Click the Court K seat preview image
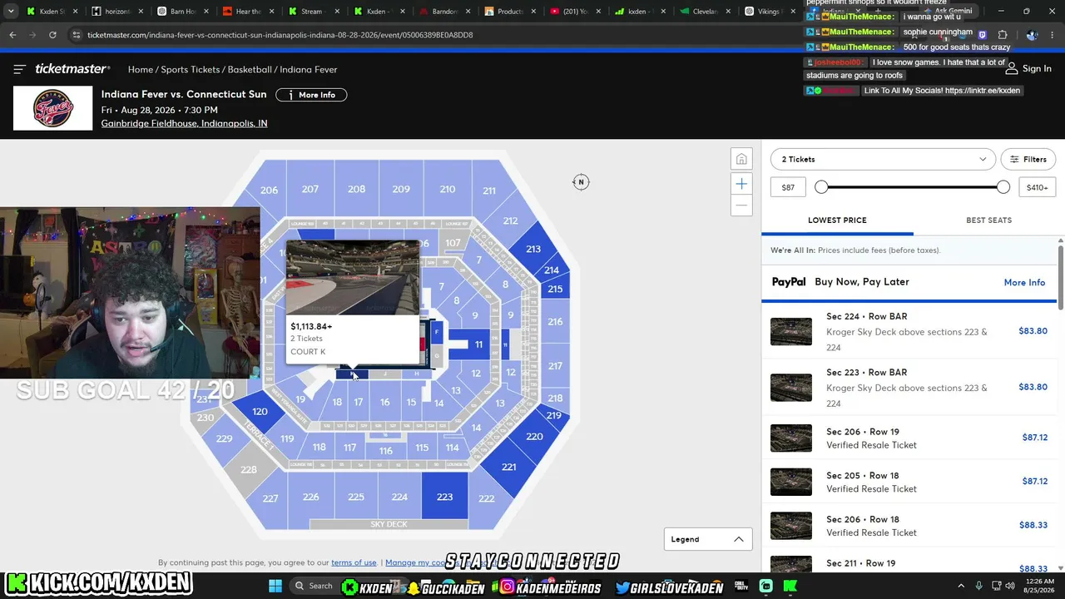Screen dimensions: 1065x599 click(353, 277)
